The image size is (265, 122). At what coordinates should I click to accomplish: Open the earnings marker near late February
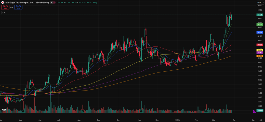click(x=206, y=111)
